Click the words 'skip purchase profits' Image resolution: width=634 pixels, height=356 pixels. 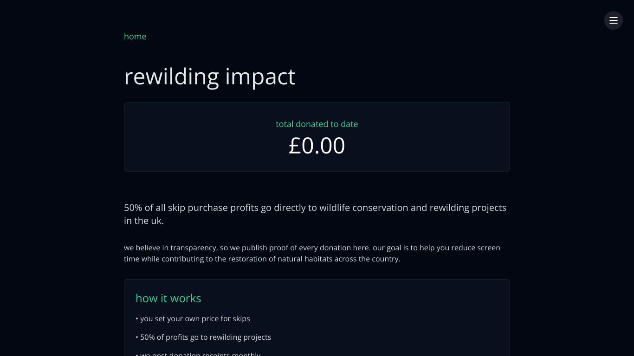[x=213, y=208]
